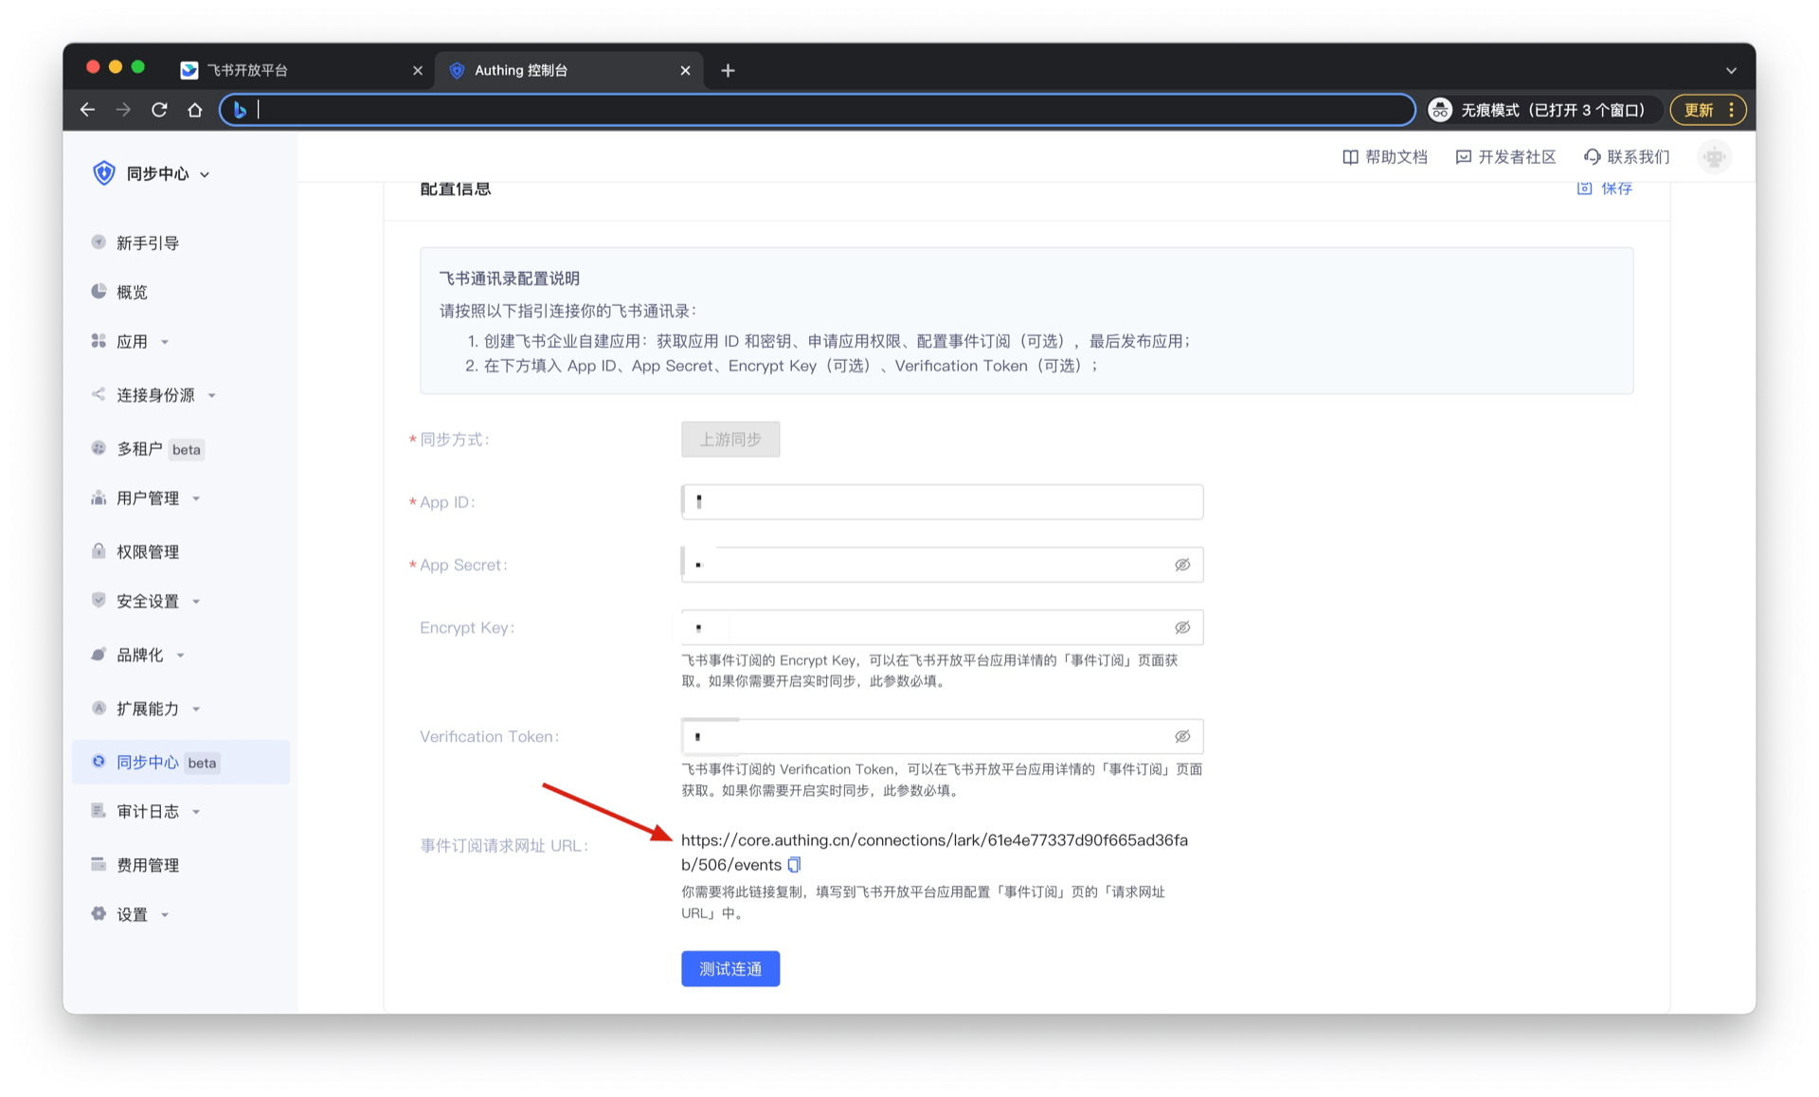This screenshot has width=1819, height=1097.
Task: Reload the page with the refresh icon
Action: click(x=159, y=110)
